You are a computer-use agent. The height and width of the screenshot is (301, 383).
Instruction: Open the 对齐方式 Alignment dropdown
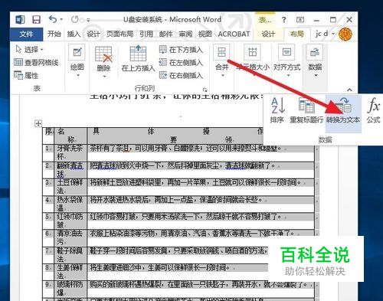286,61
